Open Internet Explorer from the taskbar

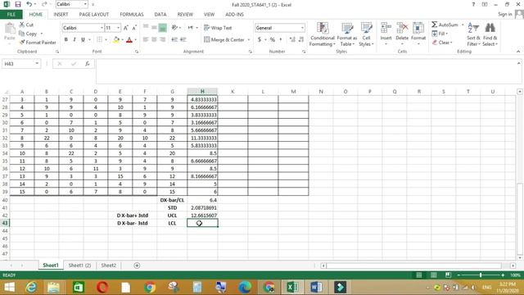tap(31, 287)
